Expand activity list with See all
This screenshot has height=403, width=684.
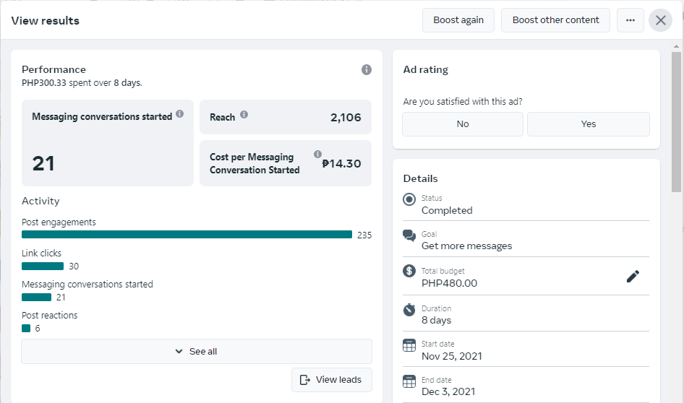pos(197,352)
